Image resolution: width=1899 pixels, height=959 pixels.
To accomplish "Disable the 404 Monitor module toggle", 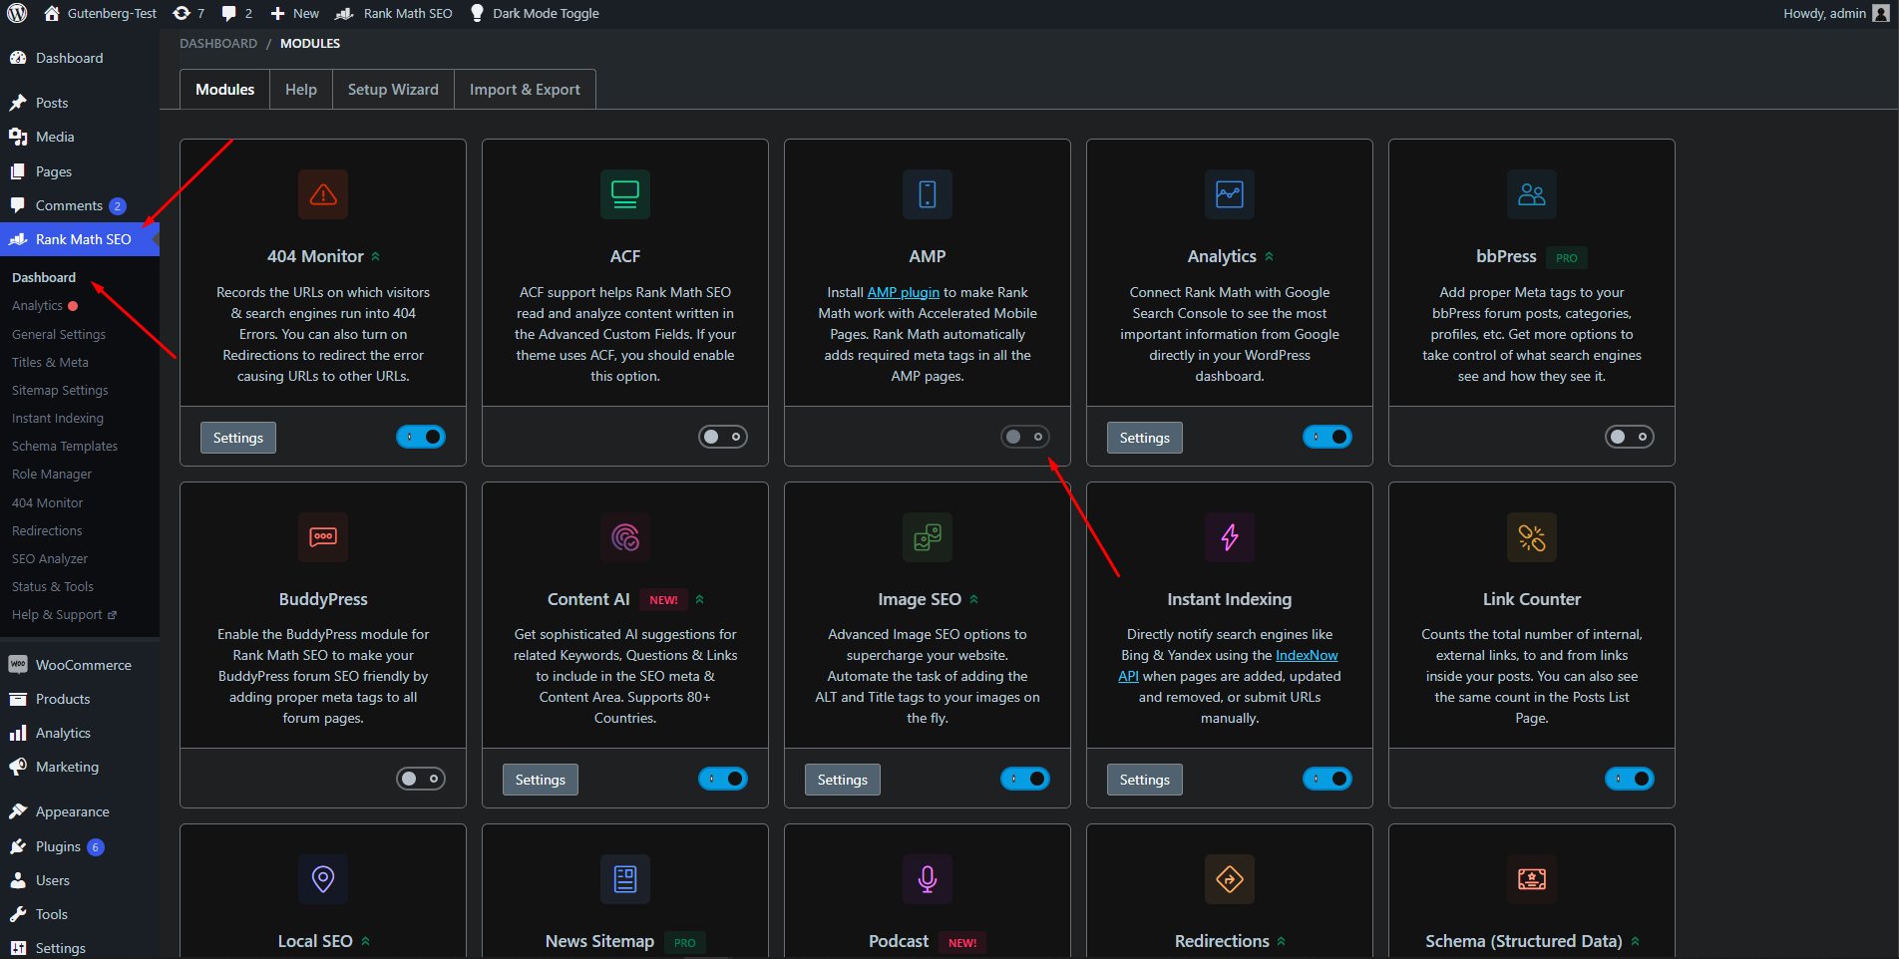I will 421,437.
